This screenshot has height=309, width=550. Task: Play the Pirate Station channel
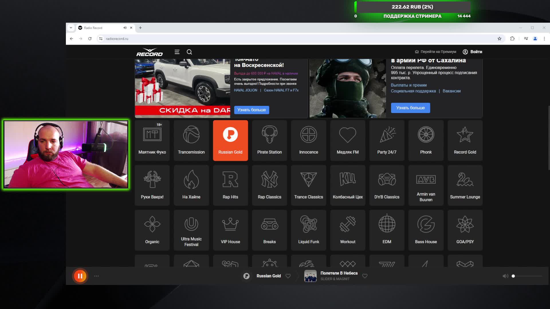pos(270,140)
